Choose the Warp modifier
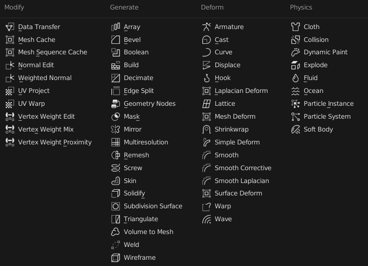 [x=217, y=206]
